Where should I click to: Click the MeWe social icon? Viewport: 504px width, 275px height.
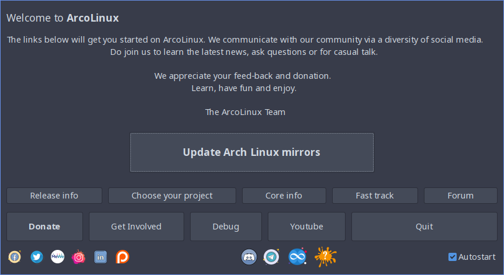click(x=57, y=257)
